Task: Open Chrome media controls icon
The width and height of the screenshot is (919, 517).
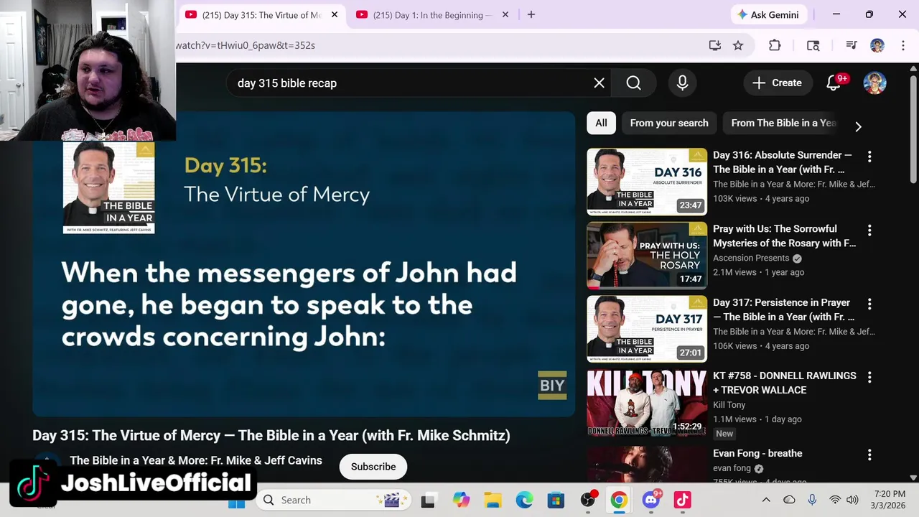Action: pyautogui.click(x=852, y=45)
